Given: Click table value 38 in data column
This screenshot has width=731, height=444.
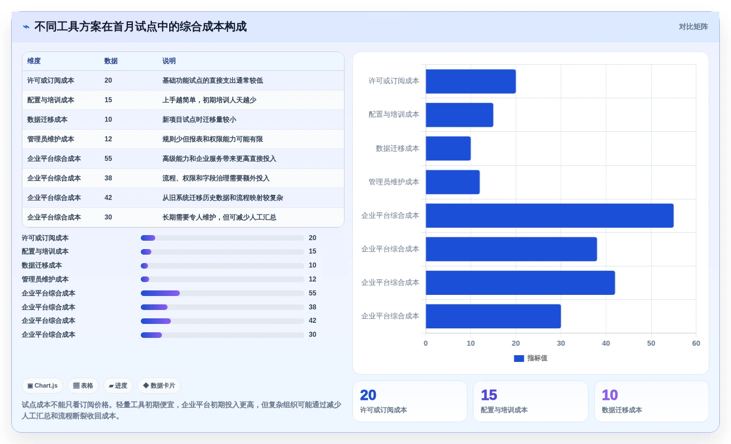Looking at the screenshot, I should pyautogui.click(x=108, y=179).
